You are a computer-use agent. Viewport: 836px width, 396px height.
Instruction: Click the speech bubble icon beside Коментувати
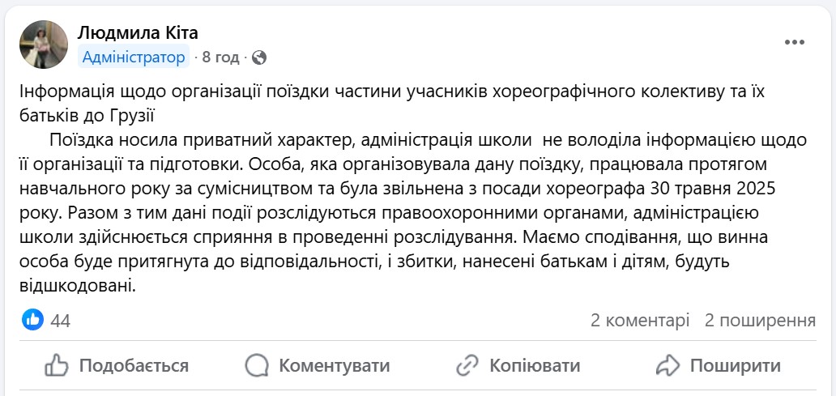pos(257,366)
